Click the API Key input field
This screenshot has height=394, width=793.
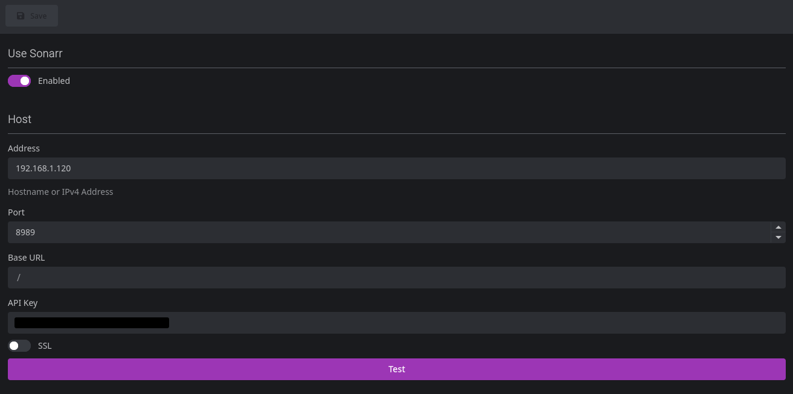pyautogui.click(x=477, y=323)
